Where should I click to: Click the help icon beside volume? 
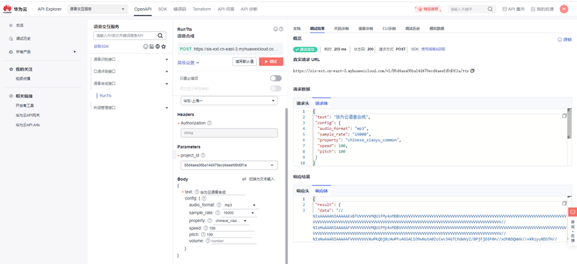(208, 241)
